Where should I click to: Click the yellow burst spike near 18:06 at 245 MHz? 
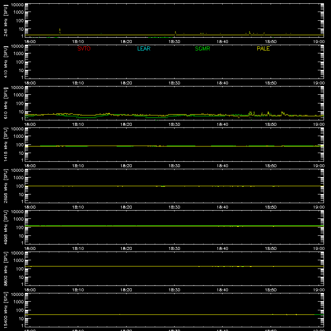coord(60,31)
